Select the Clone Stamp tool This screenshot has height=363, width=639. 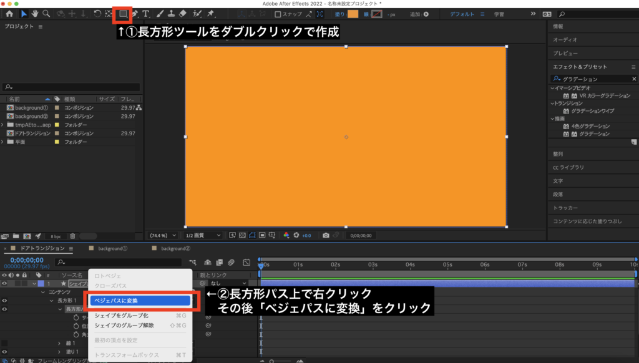click(x=171, y=13)
